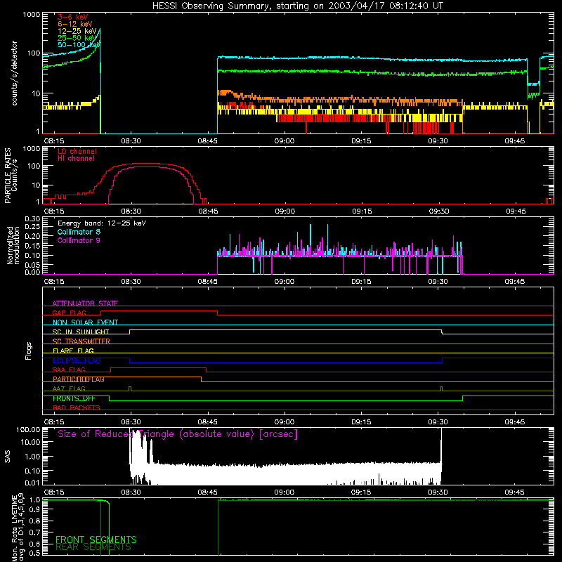This screenshot has width=562, height=562.
Task: Click the Normalized modulation axis label
Action: click(13, 245)
